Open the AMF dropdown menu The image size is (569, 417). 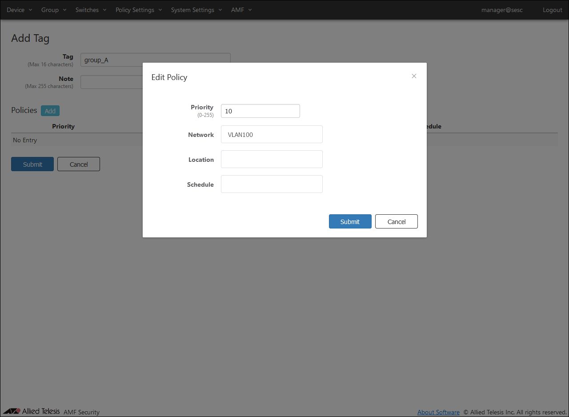click(x=241, y=10)
